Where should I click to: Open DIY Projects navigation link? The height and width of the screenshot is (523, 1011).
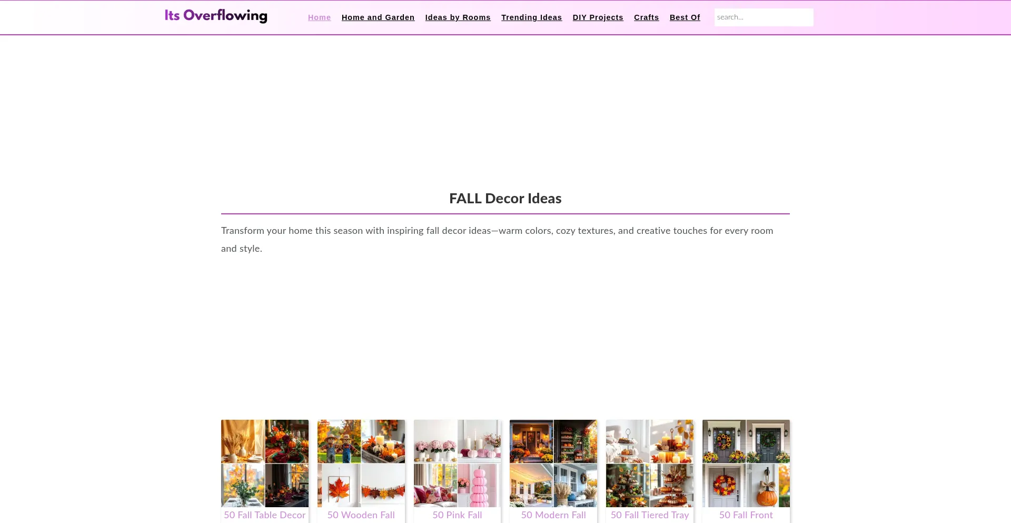598,17
